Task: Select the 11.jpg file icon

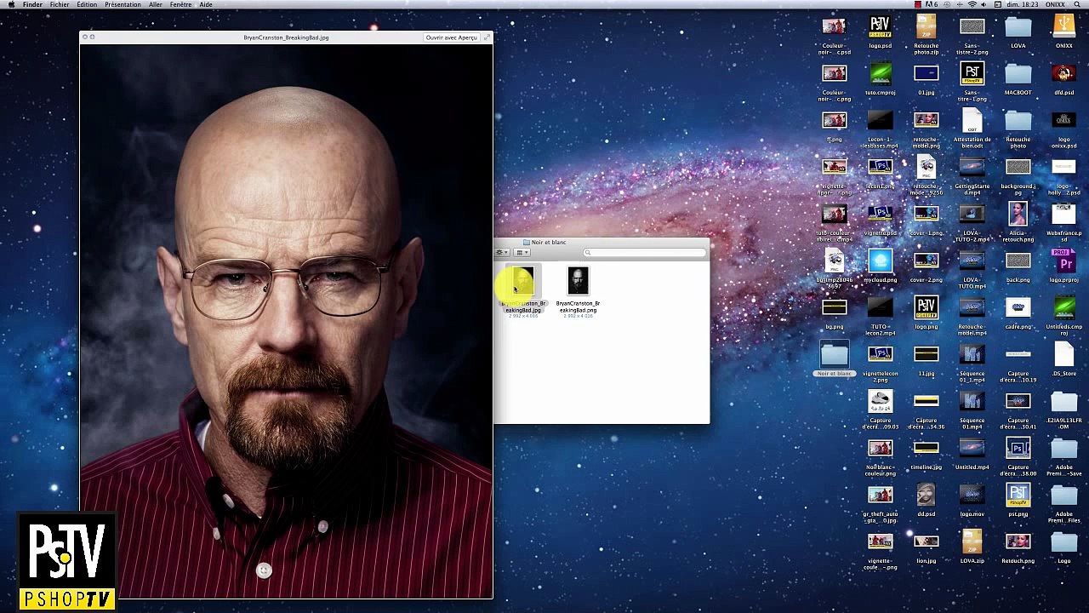Action: tap(926, 355)
